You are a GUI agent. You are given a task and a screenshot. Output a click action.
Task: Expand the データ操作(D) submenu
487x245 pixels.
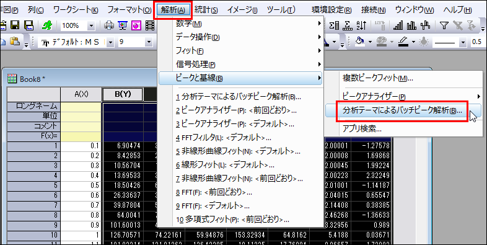(x=240, y=37)
